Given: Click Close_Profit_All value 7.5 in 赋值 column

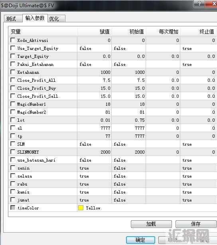Looking at the screenshot, I should [107, 80].
